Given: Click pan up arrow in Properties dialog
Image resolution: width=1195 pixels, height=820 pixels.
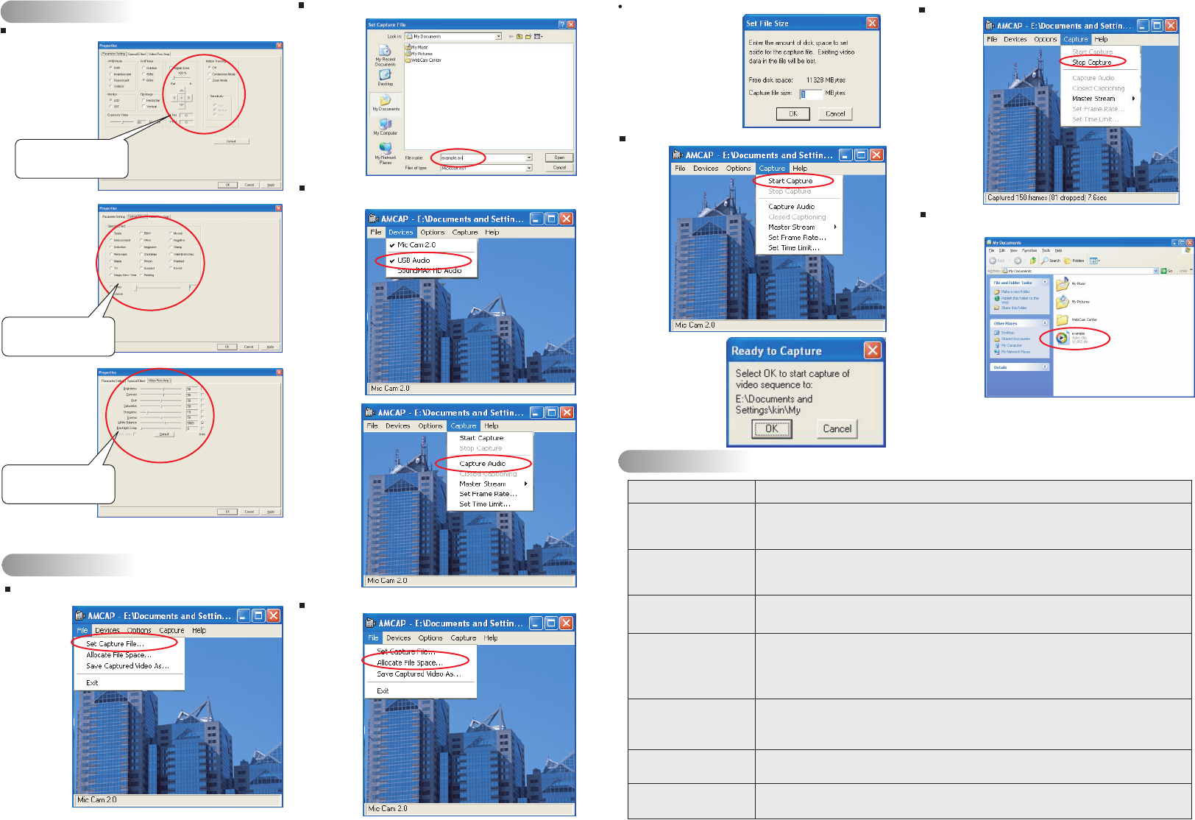Looking at the screenshot, I should pyautogui.click(x=182, y=90).
